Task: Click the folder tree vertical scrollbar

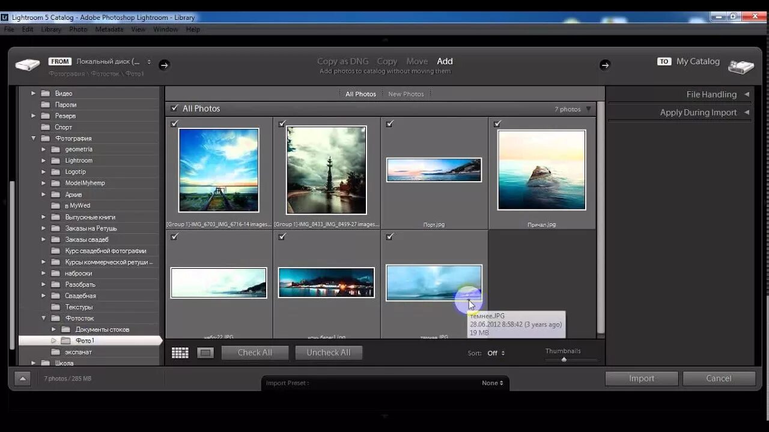Action: (x=12, y=264)
